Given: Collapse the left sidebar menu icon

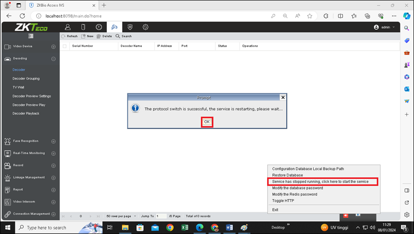Looking at the screenshot, I should pyautogui.click(x=31, y=36).
